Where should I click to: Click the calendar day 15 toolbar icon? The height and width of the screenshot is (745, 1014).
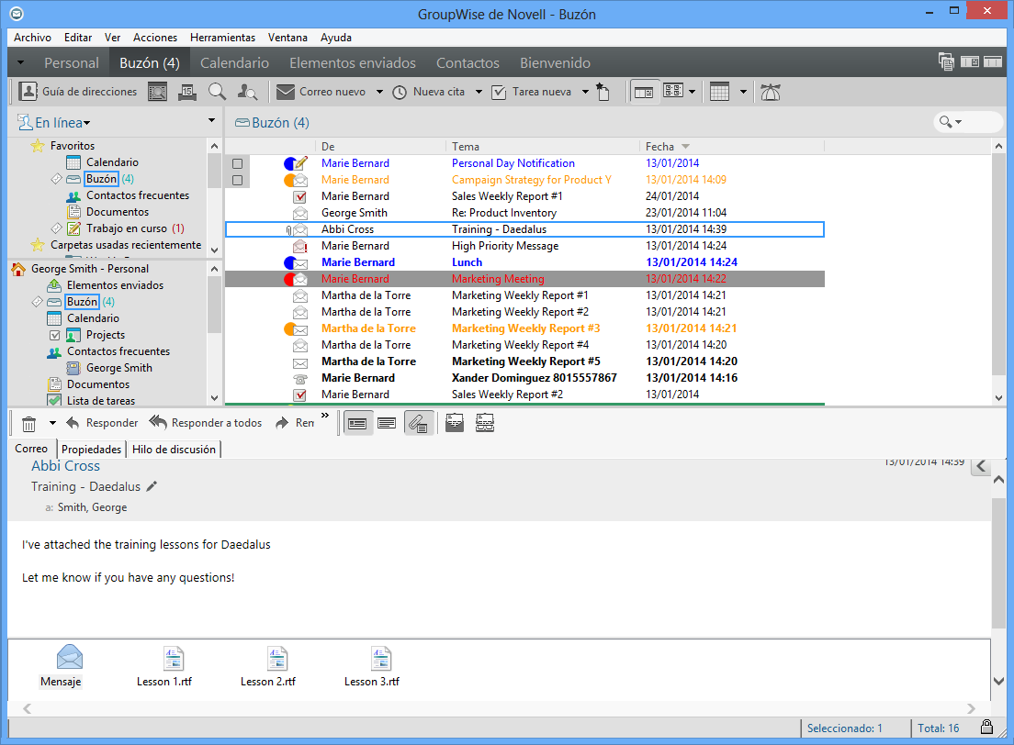point(186,92)
